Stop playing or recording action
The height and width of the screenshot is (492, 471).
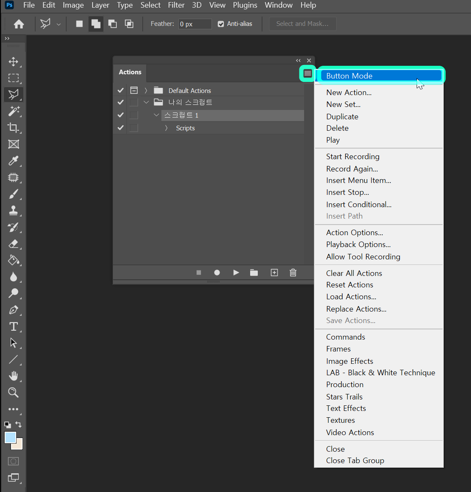(x=198, y=273)
